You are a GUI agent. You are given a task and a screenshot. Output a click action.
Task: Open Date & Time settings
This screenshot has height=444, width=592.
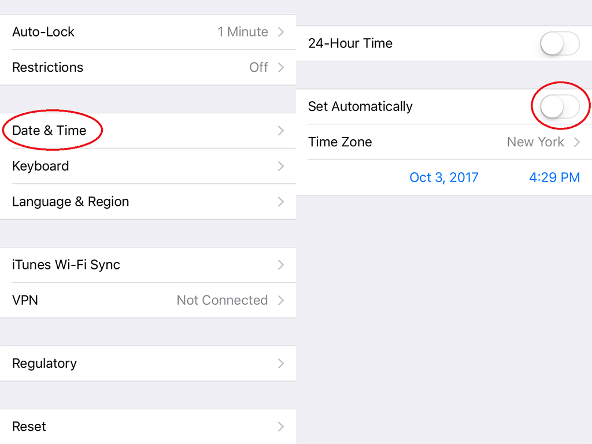click(148, 131)
